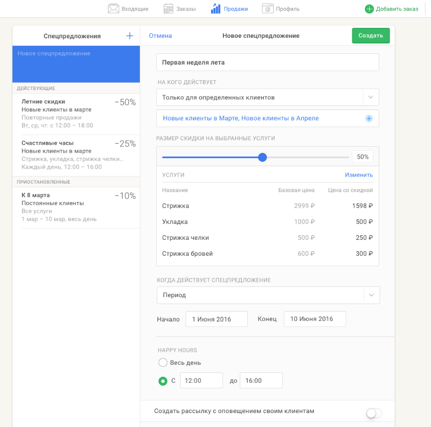Click the Входящие envelope icon
This screenshot has width=431, height=427.
[113, 9]
